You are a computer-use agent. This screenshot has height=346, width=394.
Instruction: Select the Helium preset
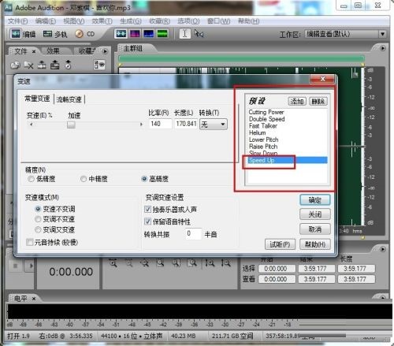click(258, 132)
